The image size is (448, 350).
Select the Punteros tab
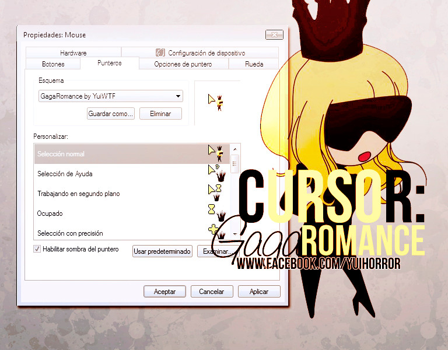click(110, 63)
